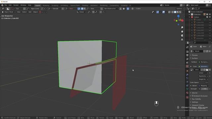Click the blue Z axis on navigation gizmo
This screenshot has height=119, width=212.
(179, 16)
